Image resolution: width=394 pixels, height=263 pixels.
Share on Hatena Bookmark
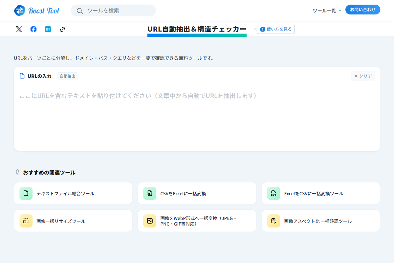click(48, 29)
